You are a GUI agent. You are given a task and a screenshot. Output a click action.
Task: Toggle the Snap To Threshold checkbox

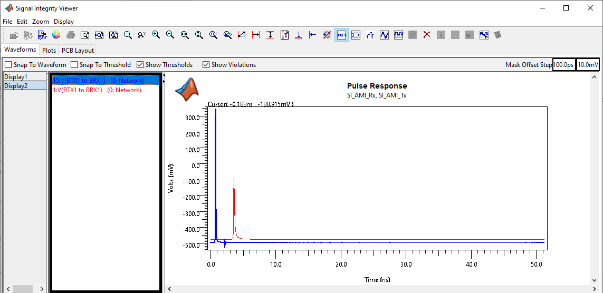pos(74,65)
